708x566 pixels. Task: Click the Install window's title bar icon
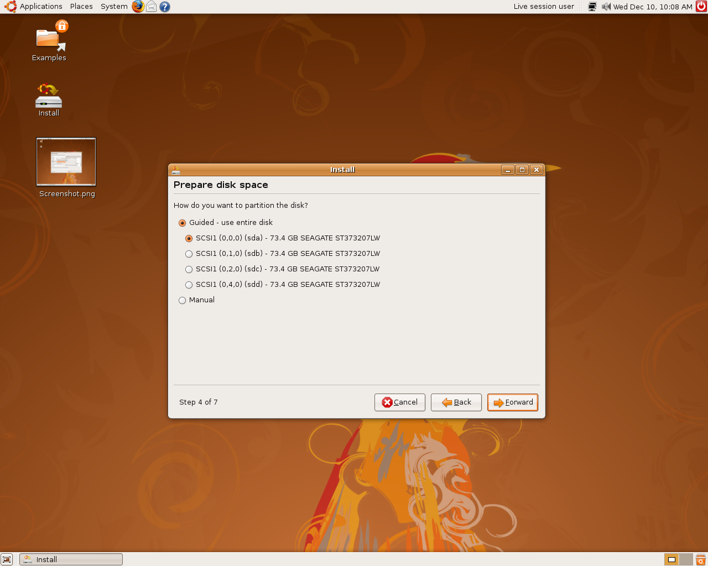pos(176,170)
